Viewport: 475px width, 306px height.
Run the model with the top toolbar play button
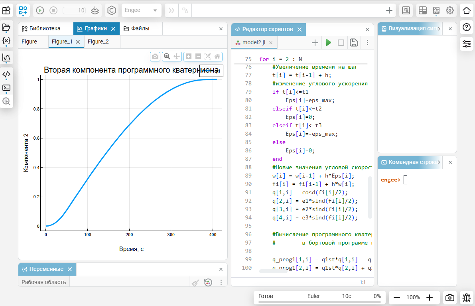(x=40, y=10)
